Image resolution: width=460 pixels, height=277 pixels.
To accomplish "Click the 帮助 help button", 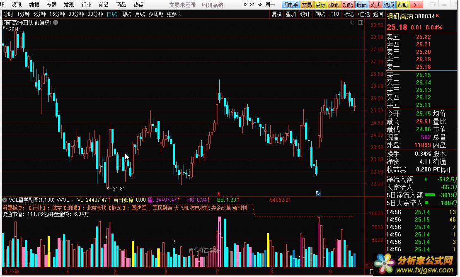I will pos(403,5).
